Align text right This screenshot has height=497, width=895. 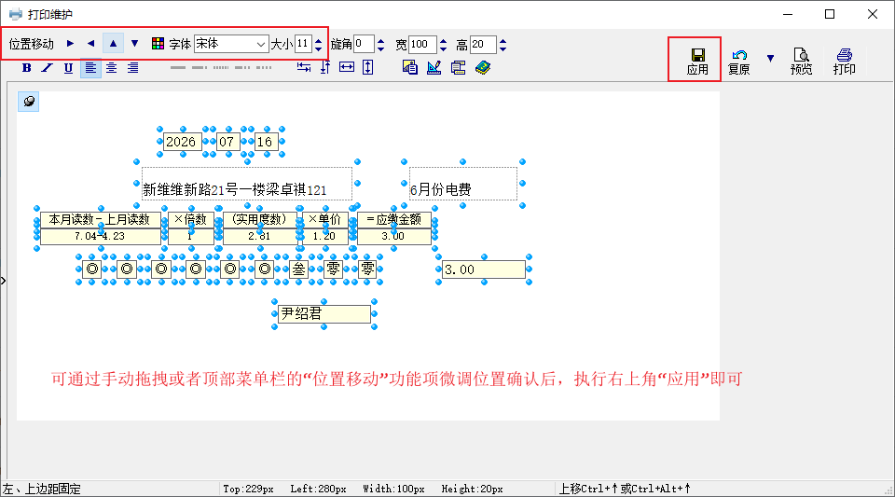[x=132, y=68]
